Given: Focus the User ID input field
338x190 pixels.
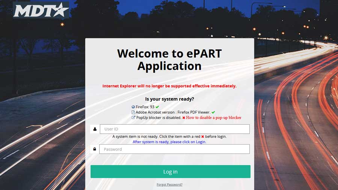Looking at the screenshot, I should tap(175, 129).
